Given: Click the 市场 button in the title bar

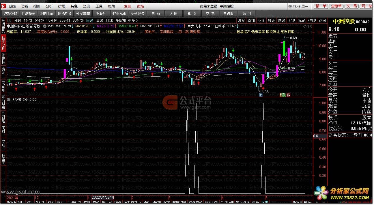Looking at the screenshot, I should [x=140, y=6].
